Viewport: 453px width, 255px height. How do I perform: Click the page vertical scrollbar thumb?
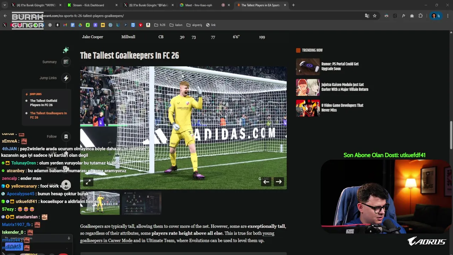[451, 135]
